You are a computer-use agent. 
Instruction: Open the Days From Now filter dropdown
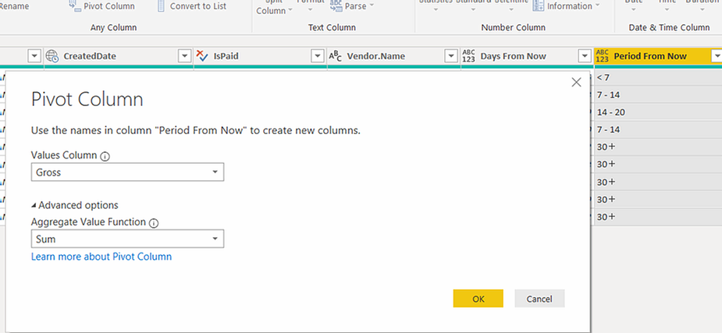(x=585, y=56)
